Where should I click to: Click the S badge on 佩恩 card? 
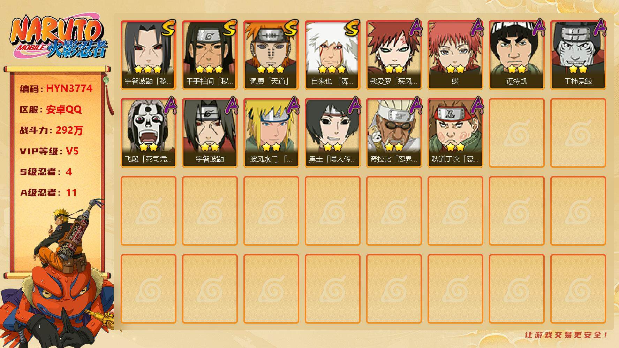[290, 28]
